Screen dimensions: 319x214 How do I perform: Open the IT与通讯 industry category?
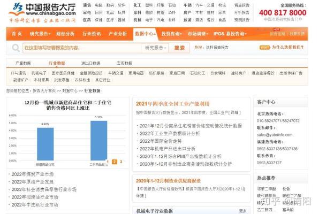click(18, 73)
